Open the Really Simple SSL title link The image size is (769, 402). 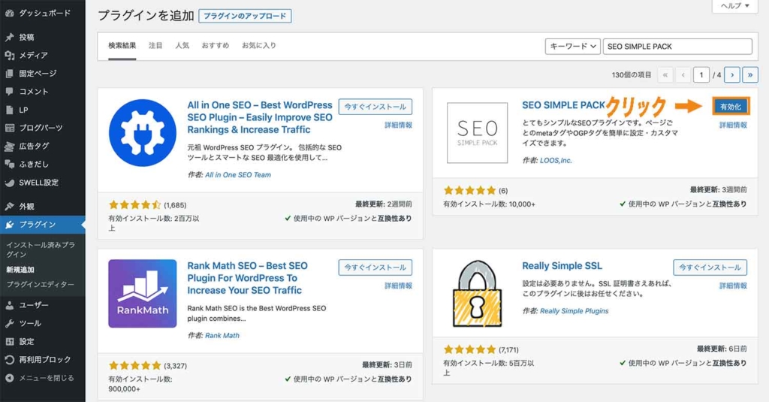[x=562, y=266]
